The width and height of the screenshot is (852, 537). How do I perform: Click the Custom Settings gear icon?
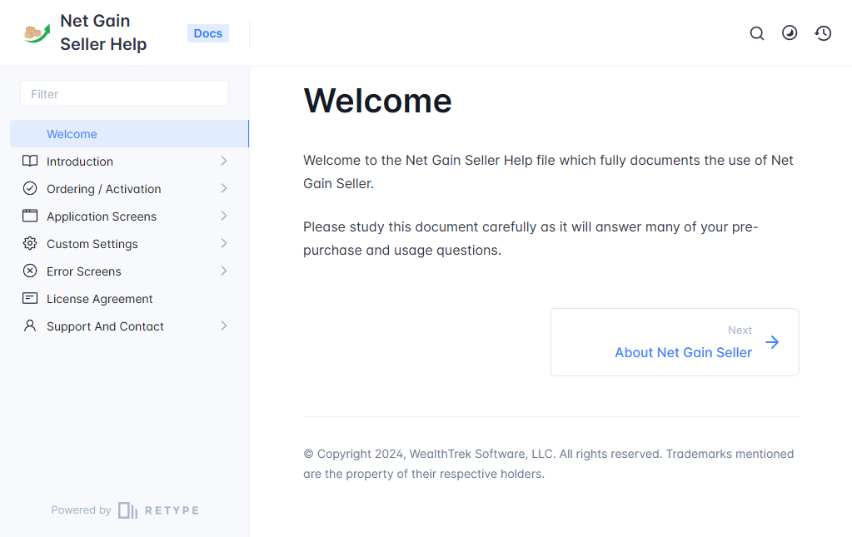pos(30,243)
